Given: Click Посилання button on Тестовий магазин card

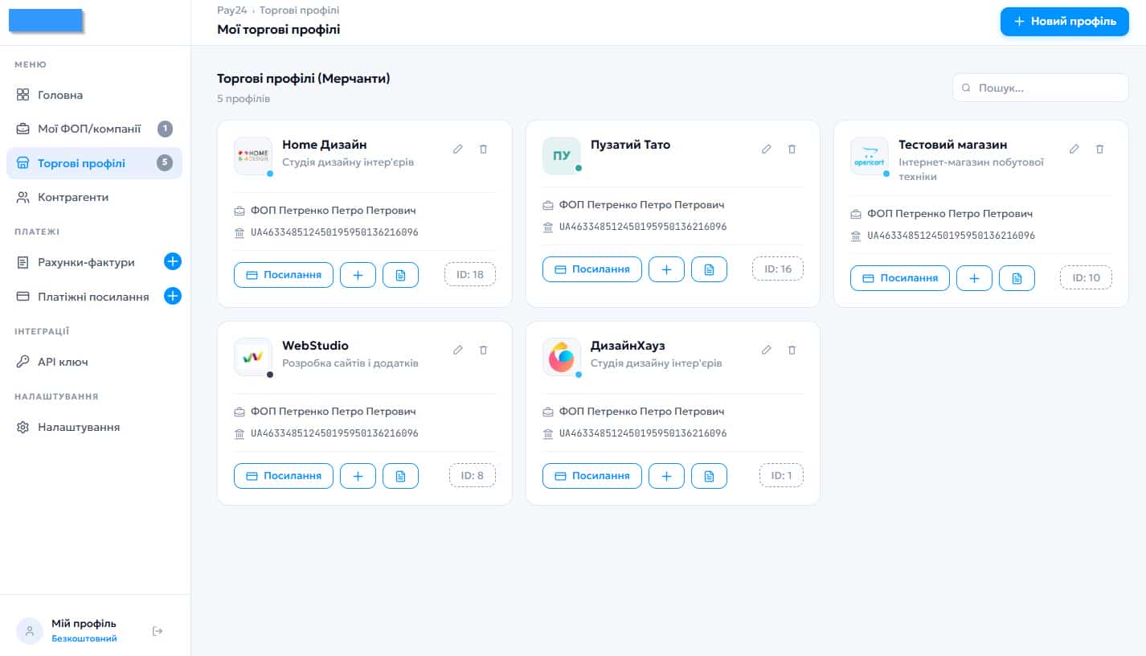Looking at the screenshot, I should 900,278.
